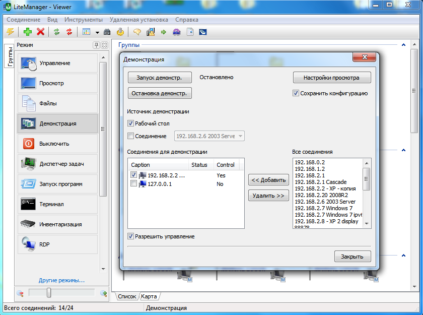This screenshot has width=423, height=315.
Task: Click Остановка демонстр. button
Action: (x=160, y=93)
